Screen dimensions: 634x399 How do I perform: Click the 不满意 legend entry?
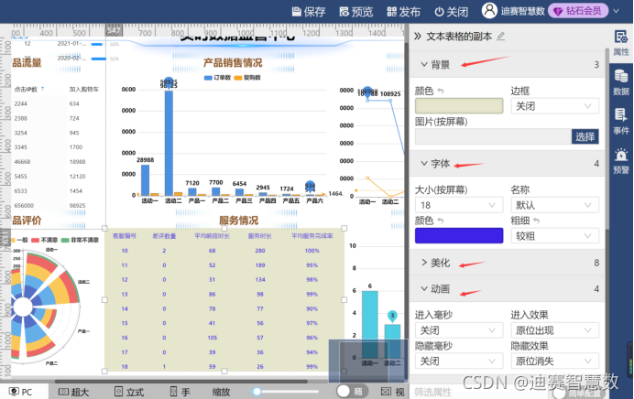pos(45,240)
